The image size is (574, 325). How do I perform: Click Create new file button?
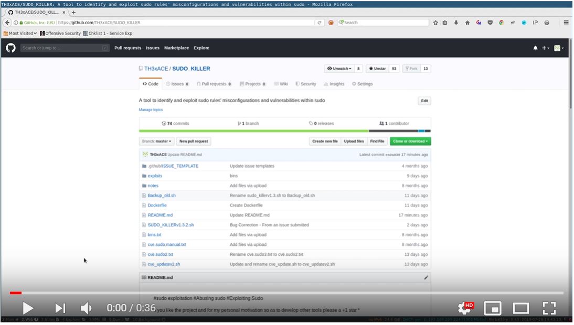click(x=325, y=141)
